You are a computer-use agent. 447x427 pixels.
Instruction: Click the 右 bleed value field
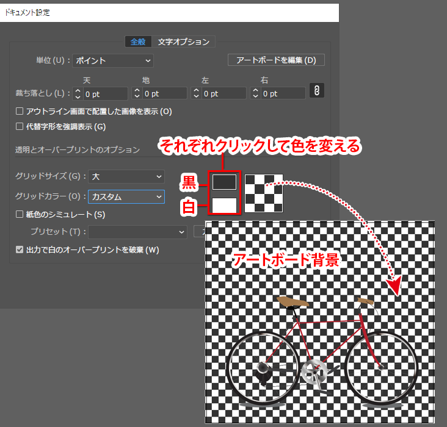coord(283,93)
